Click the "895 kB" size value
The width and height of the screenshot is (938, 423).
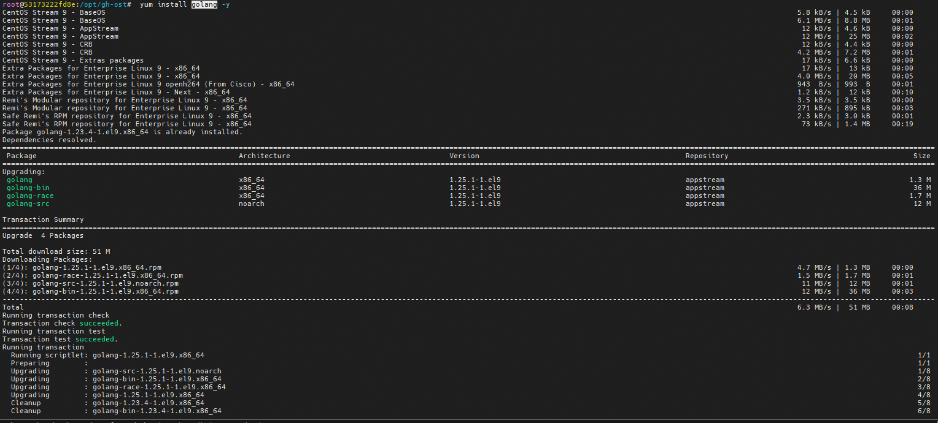[858, 108]
